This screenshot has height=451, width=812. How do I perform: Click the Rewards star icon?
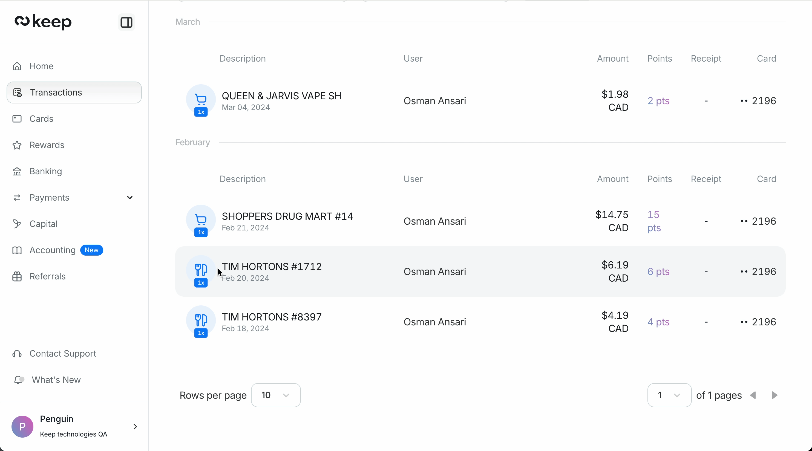tap(17, 145)
